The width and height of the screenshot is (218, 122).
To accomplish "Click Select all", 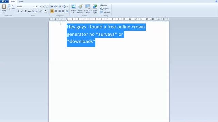I will [105, 12].
